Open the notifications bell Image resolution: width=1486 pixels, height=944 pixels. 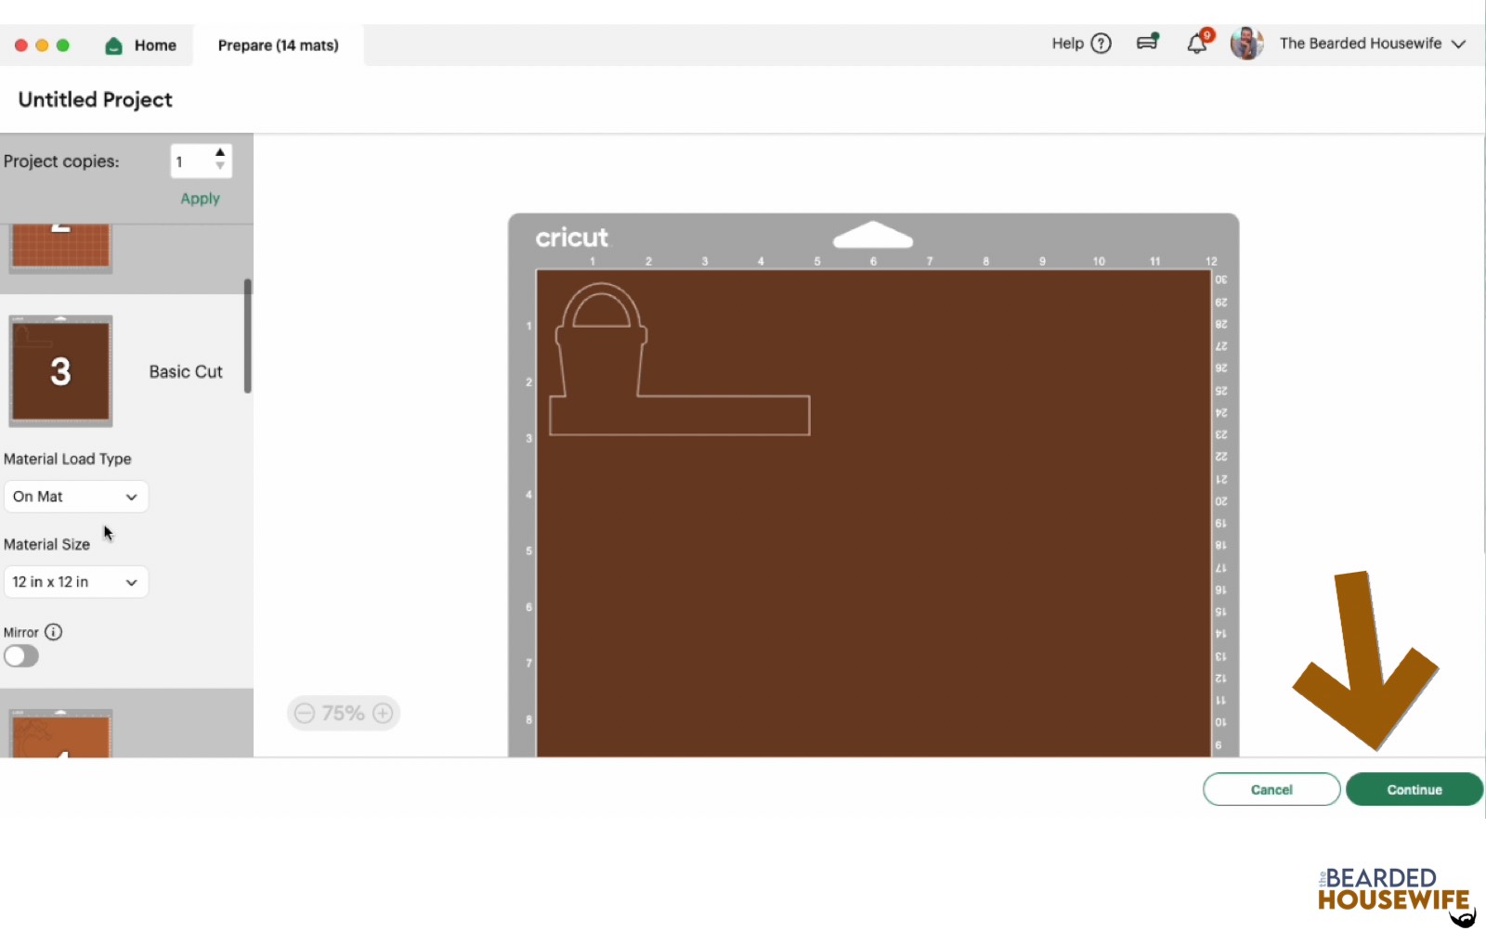(1197, 44)
